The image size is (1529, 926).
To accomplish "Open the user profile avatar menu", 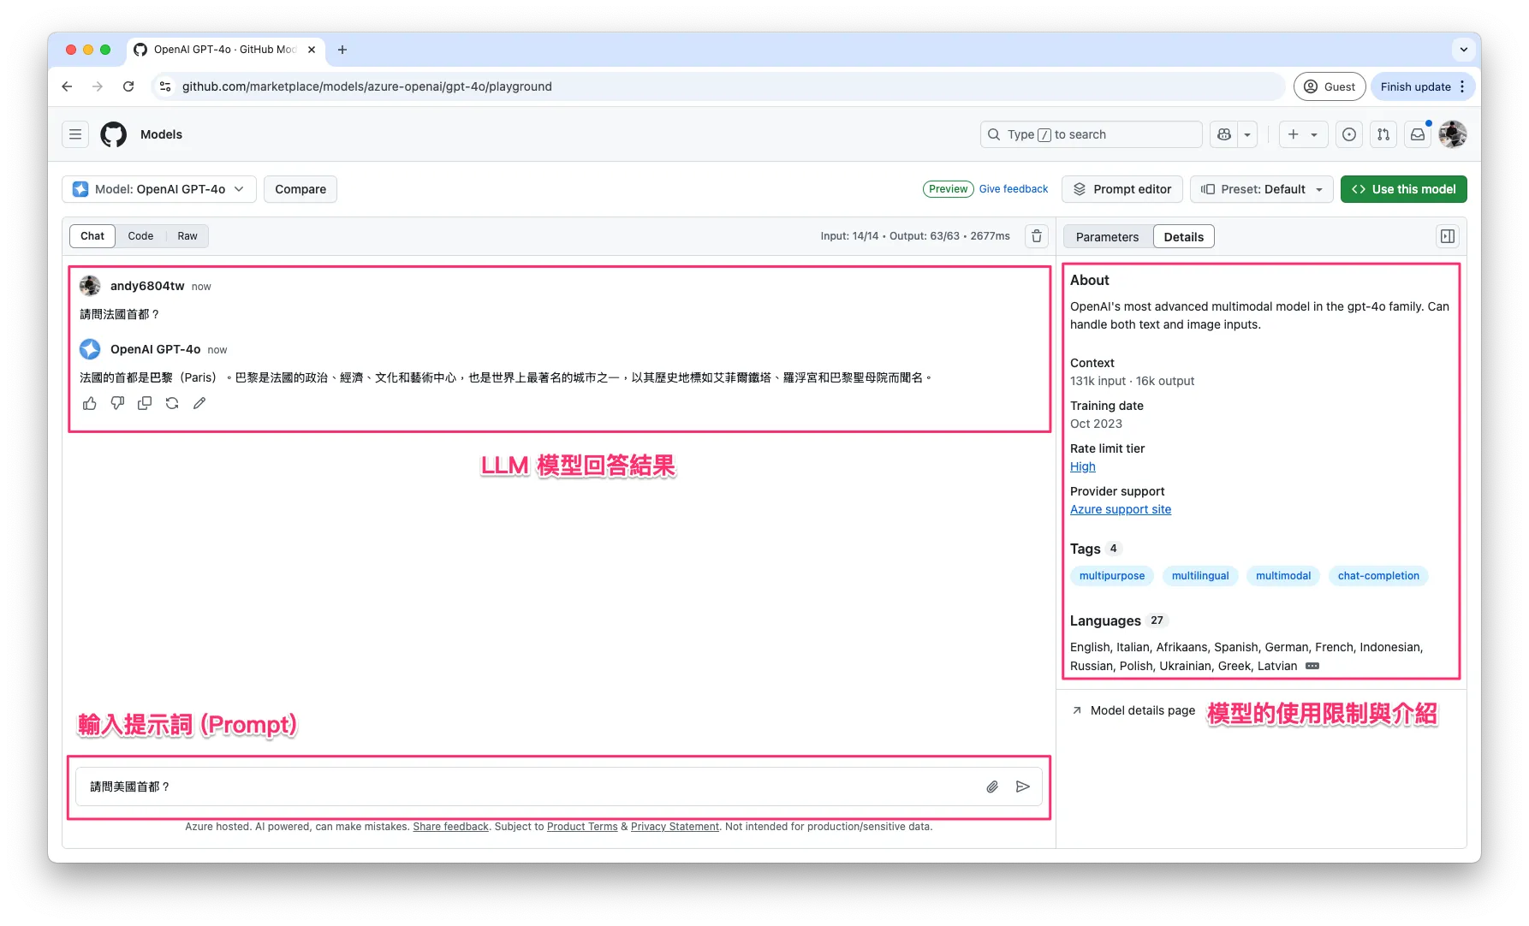I will pyautogui.click(x=1453, y=134).
